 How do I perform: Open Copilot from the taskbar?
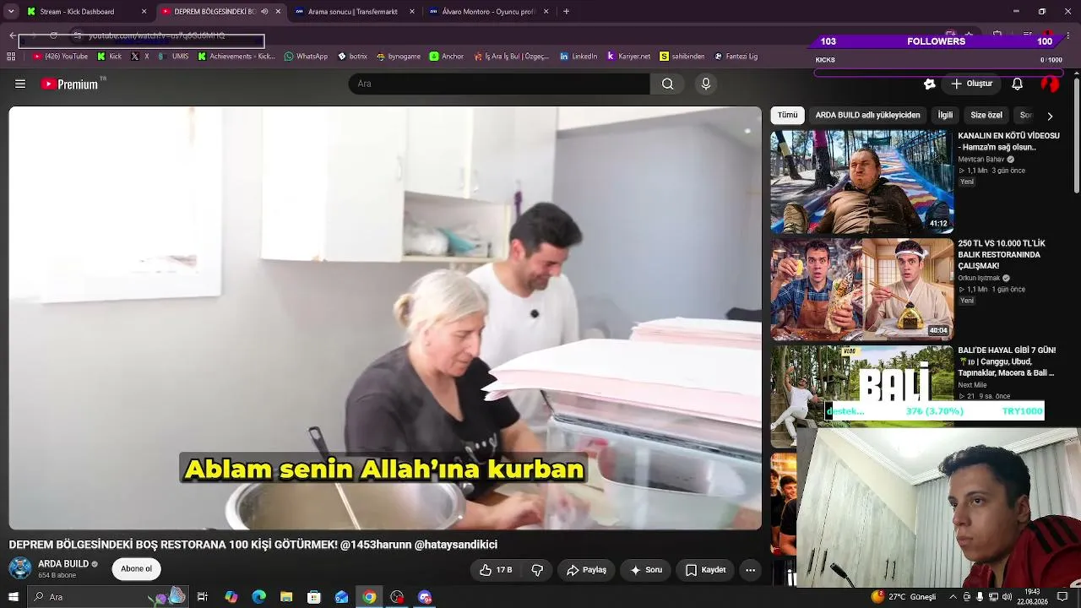[231, 597]
